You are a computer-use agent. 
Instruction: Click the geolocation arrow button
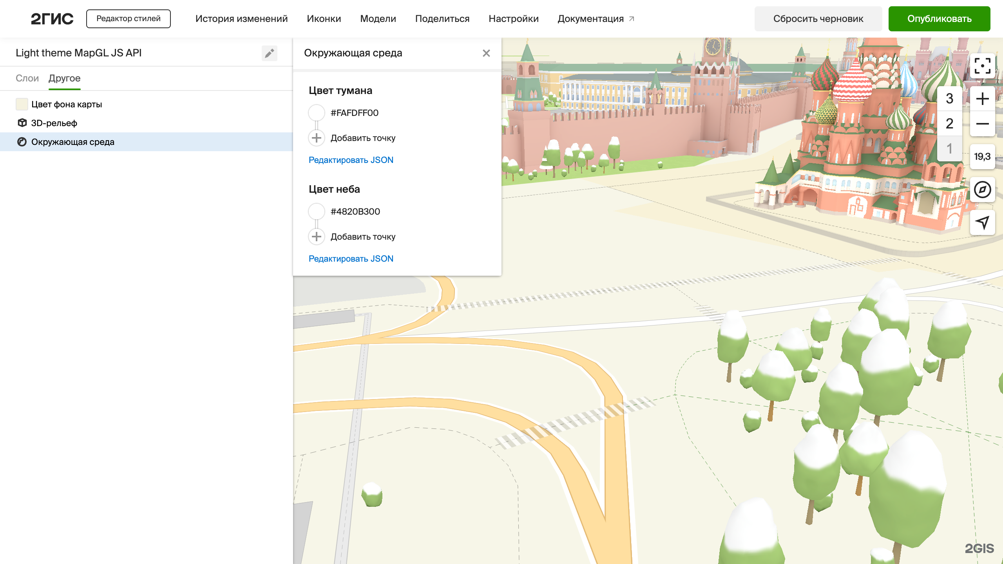(x=982, y=222)
